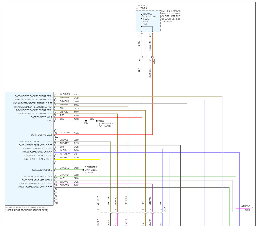Select 'PASS HEATED SEAT ELEMENT LO REF'
The image size is (257, 226).
[x=32, y=103]
